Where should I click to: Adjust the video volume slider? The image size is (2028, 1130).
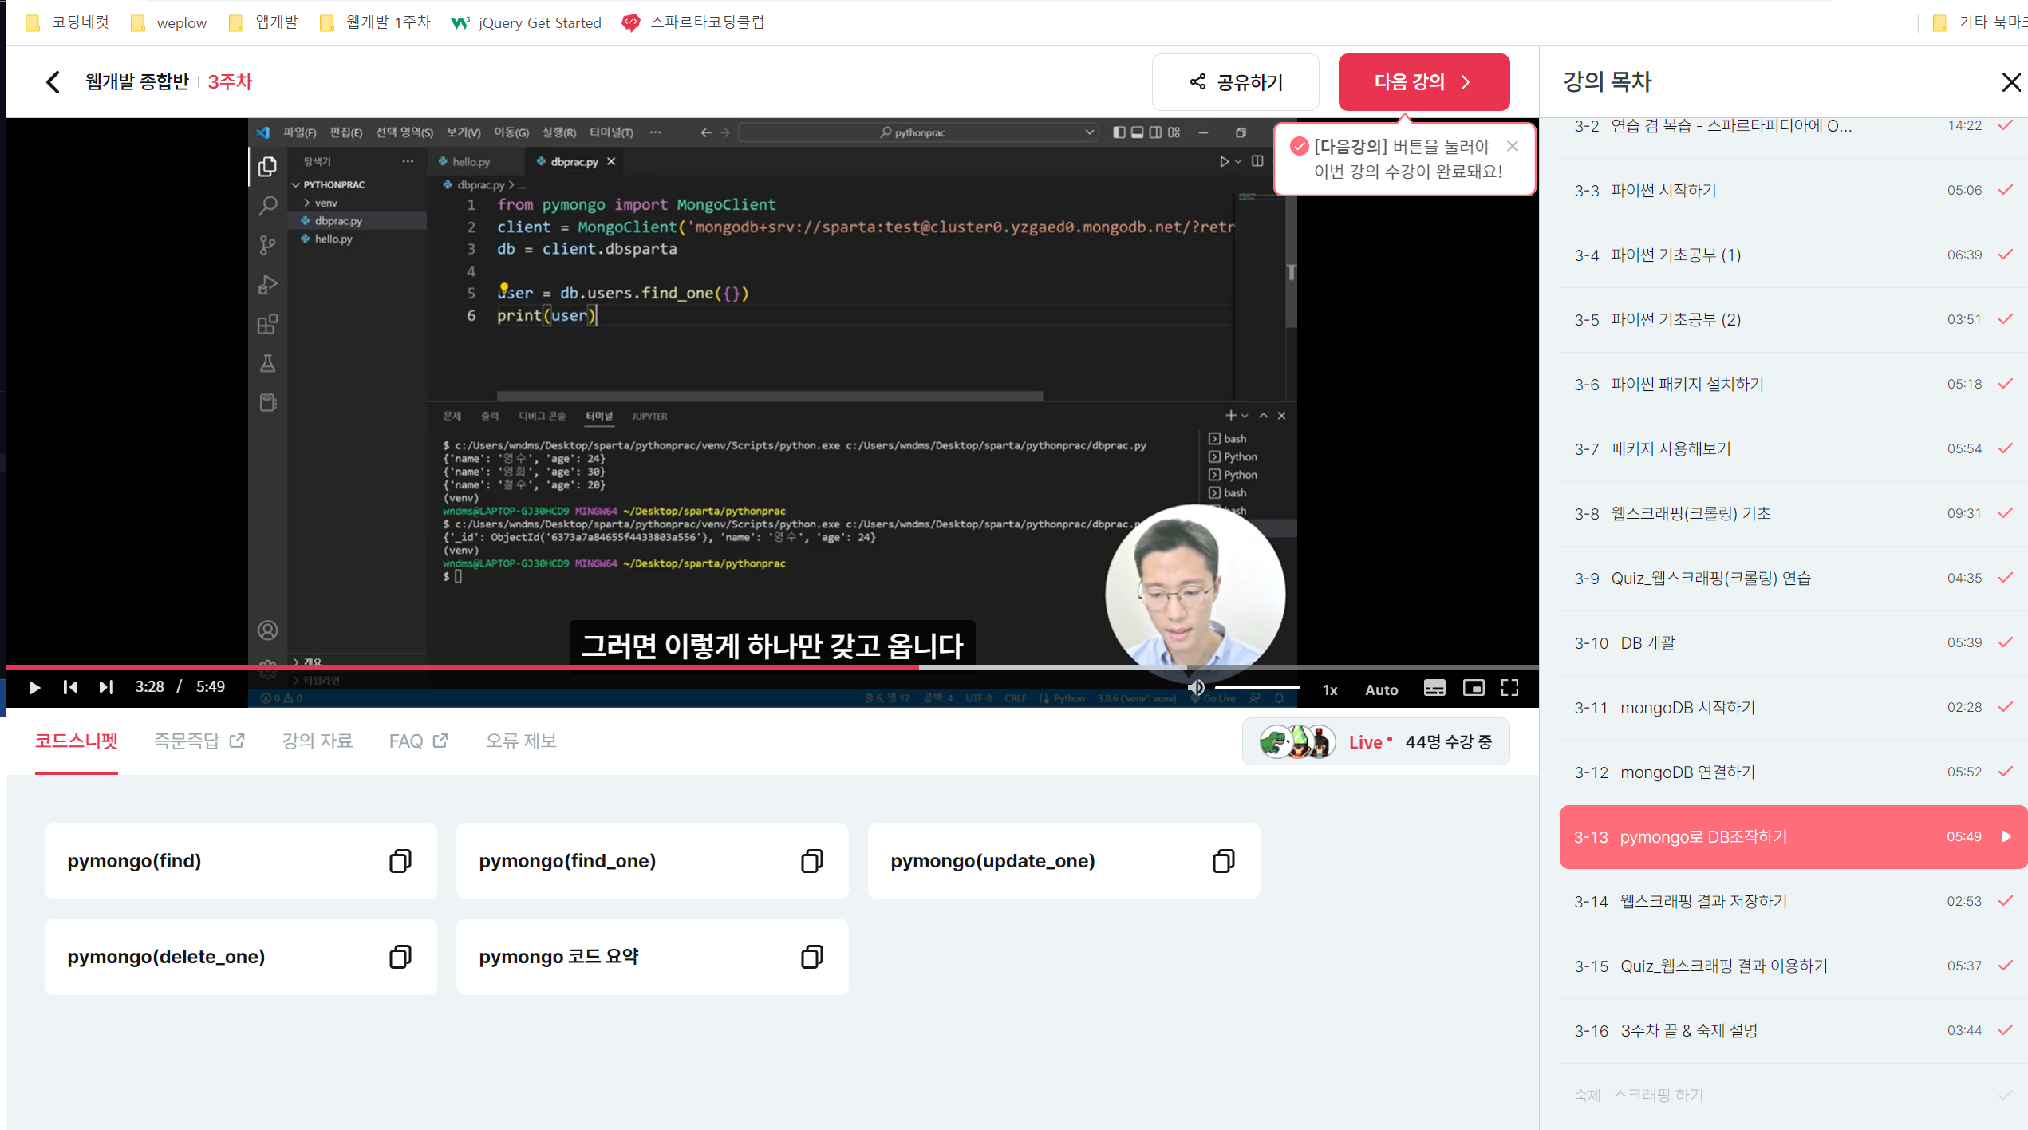1257,687
